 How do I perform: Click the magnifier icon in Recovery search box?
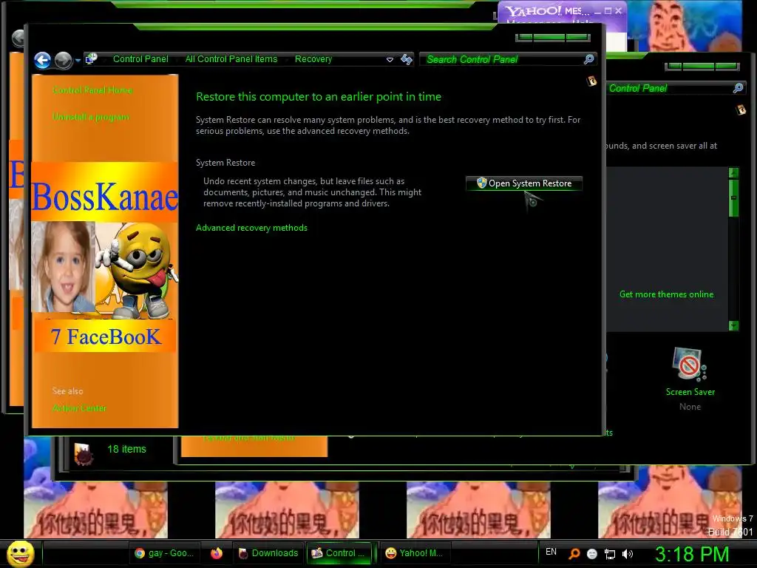click(588, 59)
